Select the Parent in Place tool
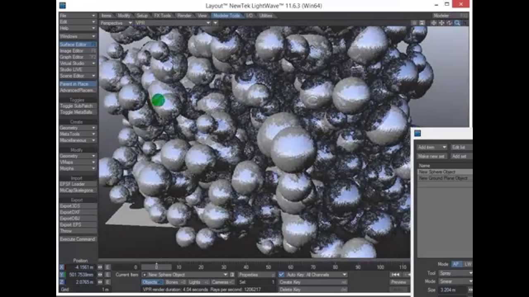The height and width of the screenshot is (297, 529). 78,84
